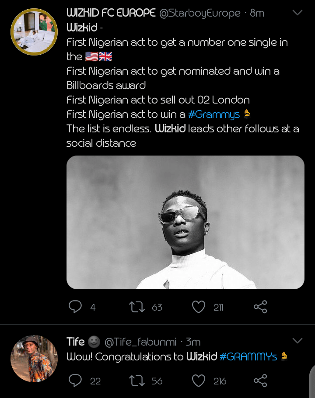Open options chevron on WIZKID FC EUROPE tweet

[x=297, y=13]
